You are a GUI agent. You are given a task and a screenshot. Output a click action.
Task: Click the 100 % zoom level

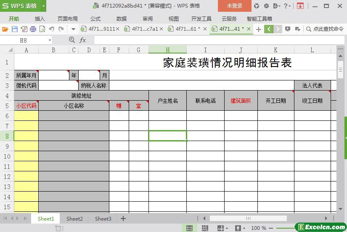(259, 228)
